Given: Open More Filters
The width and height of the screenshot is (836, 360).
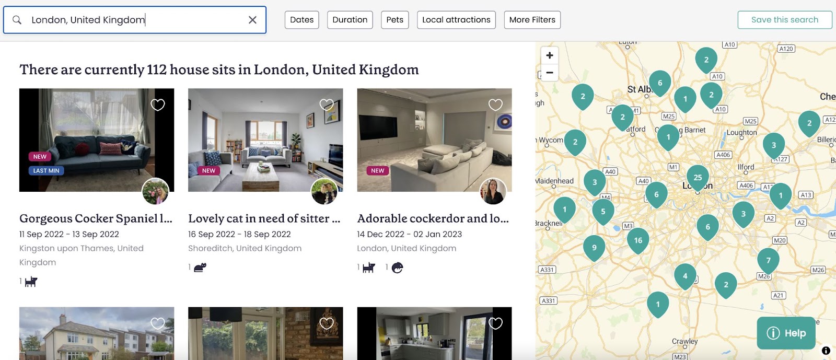Looking at the screenshot, I should point(532,20).
